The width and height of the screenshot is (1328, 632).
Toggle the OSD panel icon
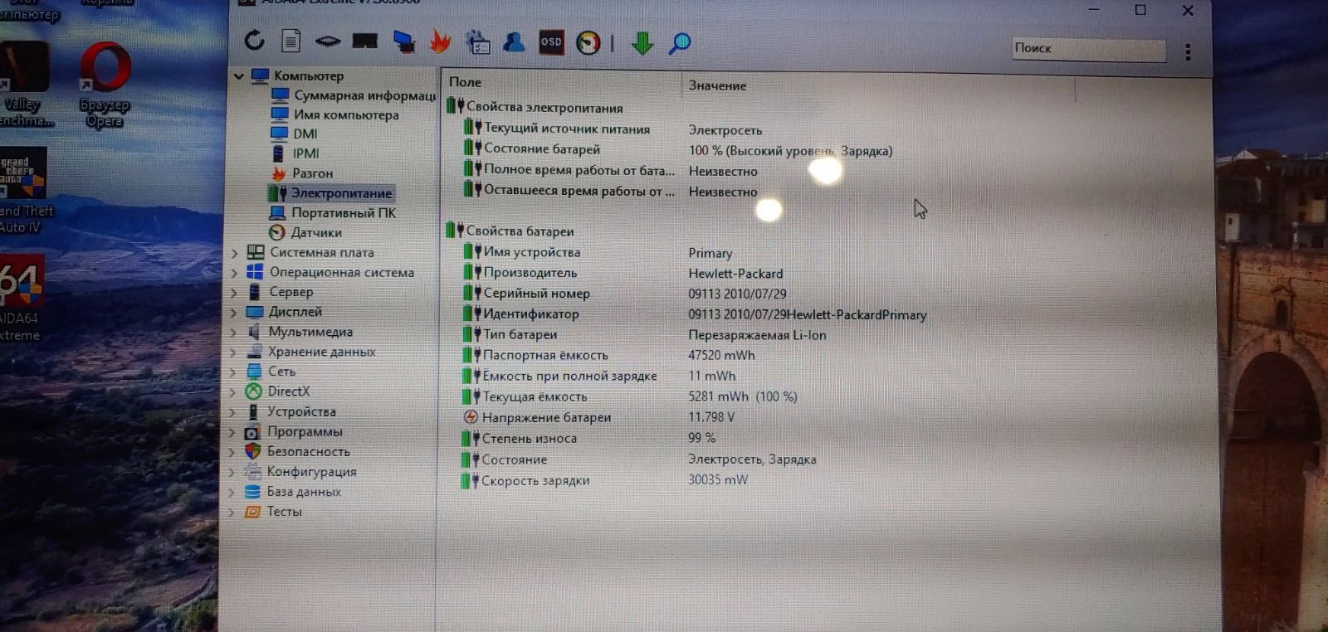click(x=551, y=42)
